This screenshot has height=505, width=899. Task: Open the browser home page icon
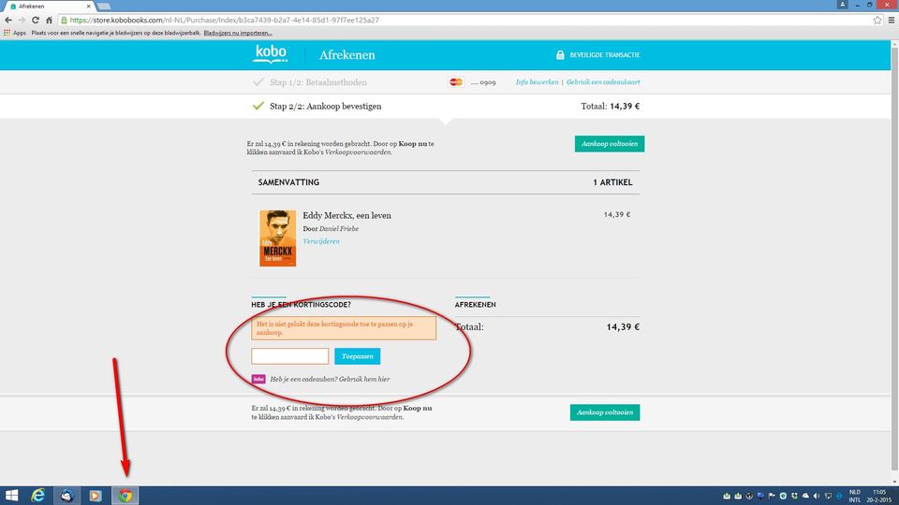tap(50, 20)
